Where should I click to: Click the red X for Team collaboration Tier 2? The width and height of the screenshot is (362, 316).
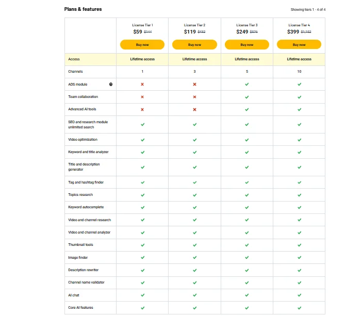195,97
